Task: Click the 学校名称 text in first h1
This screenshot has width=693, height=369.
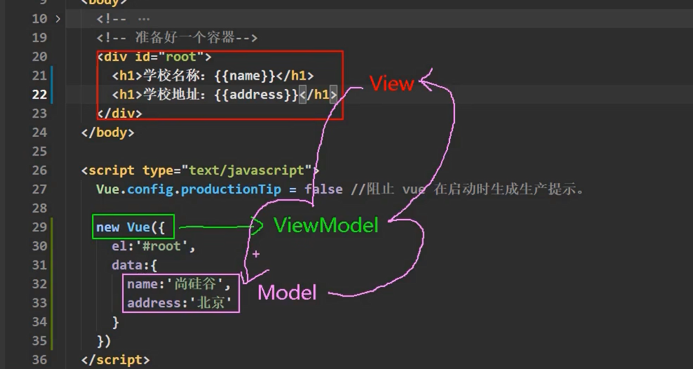Action: (x=173, y=75)
